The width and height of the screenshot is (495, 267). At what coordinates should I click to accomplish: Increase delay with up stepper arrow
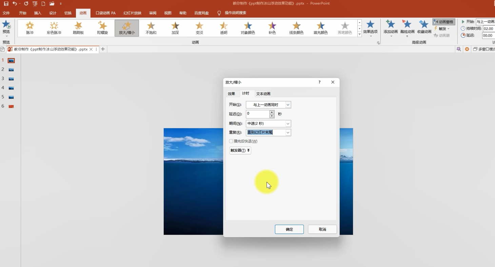(x=272, y=112)
